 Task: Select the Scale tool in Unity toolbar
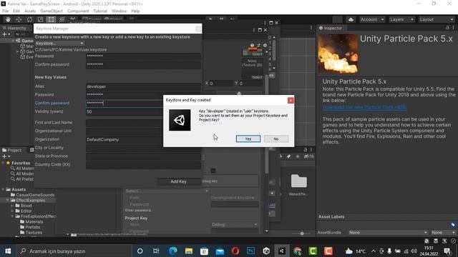coord(40,19)
